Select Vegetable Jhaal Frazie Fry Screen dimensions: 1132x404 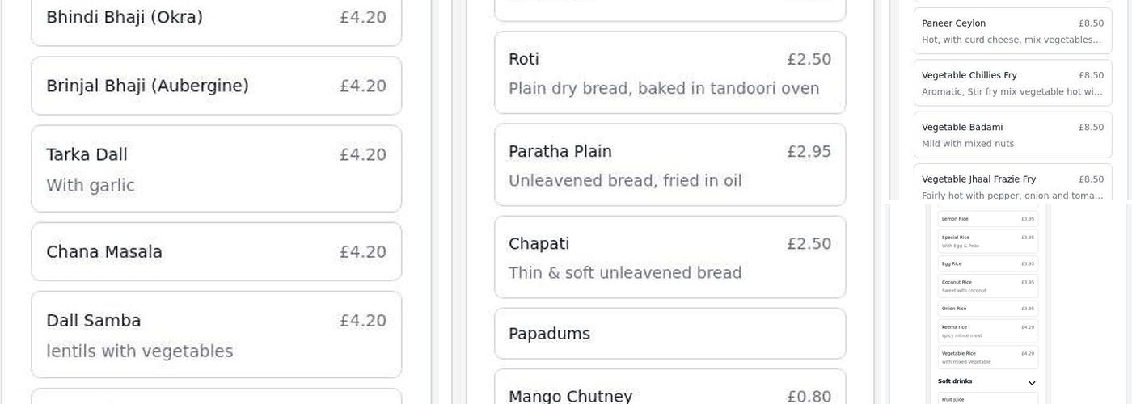pos(1012,184)
